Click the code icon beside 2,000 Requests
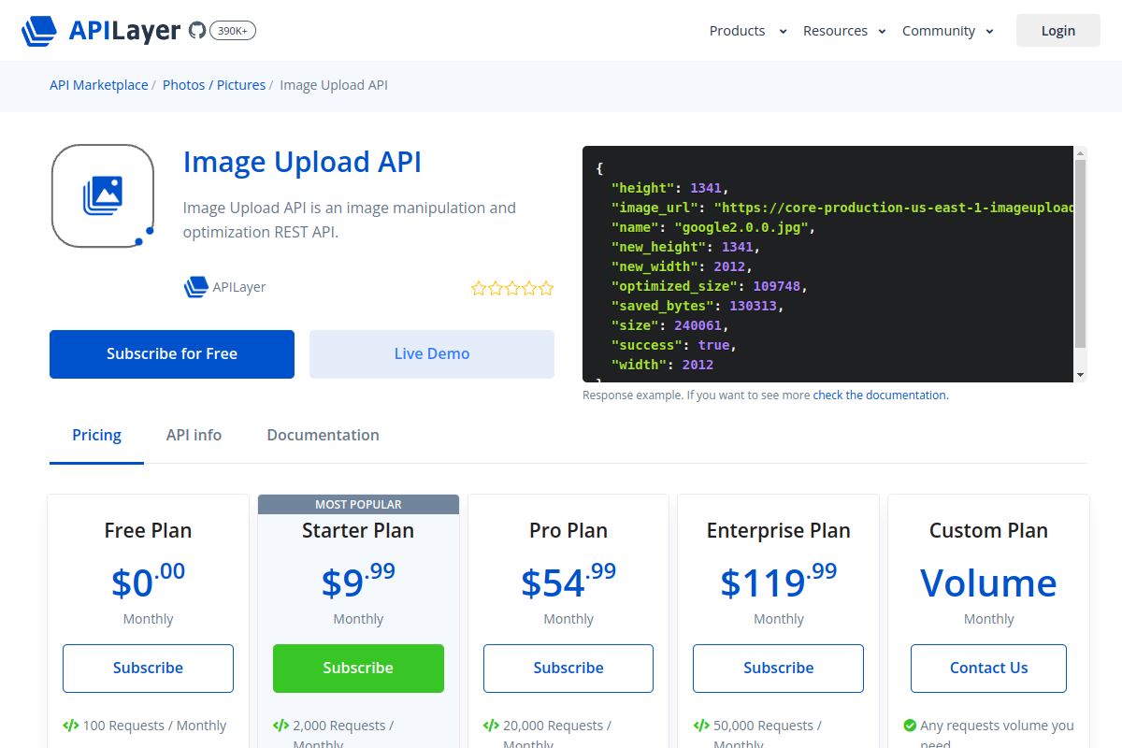1122x748 pixels. tap(280, 726)
